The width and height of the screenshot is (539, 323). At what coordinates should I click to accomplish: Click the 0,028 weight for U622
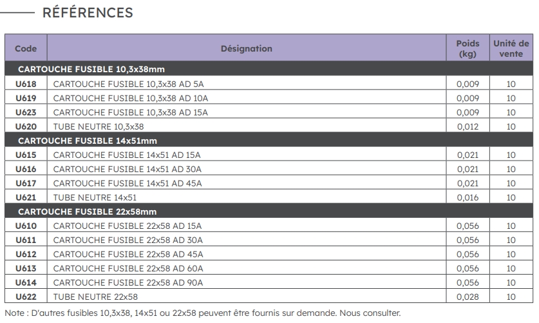[468, 297]
